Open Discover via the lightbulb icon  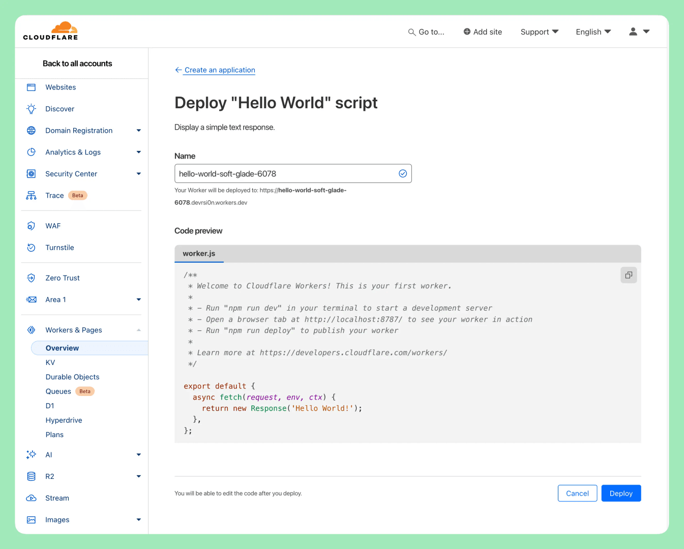[x=31, y=109]
